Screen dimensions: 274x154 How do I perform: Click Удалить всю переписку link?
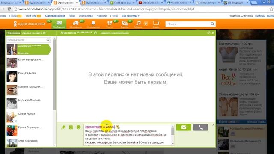[115, 33]
